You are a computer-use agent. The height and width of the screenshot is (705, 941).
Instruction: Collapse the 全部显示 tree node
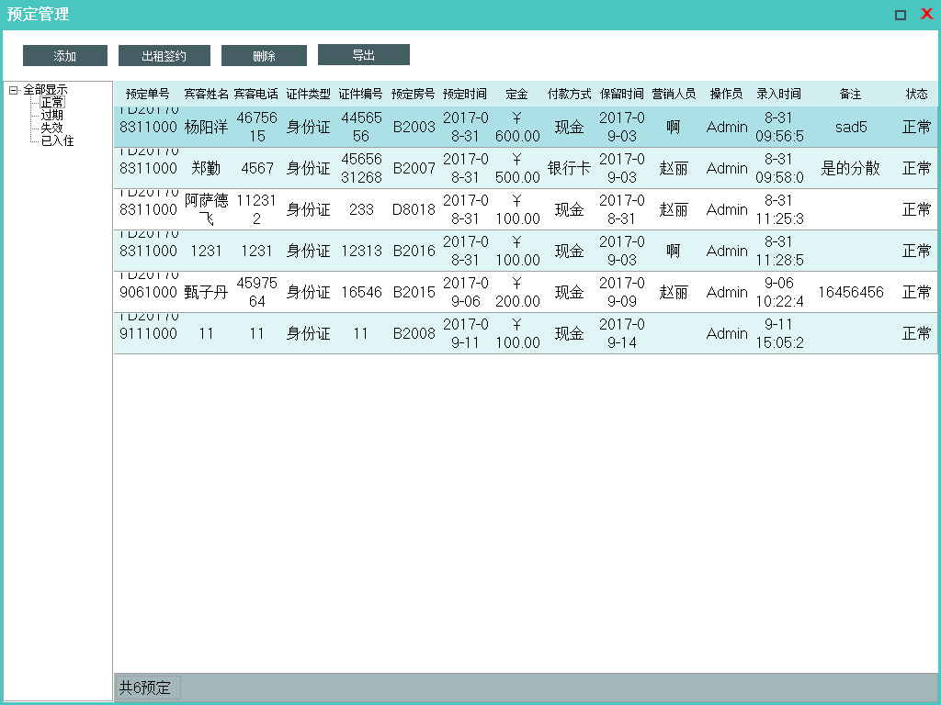click(13, 90)
